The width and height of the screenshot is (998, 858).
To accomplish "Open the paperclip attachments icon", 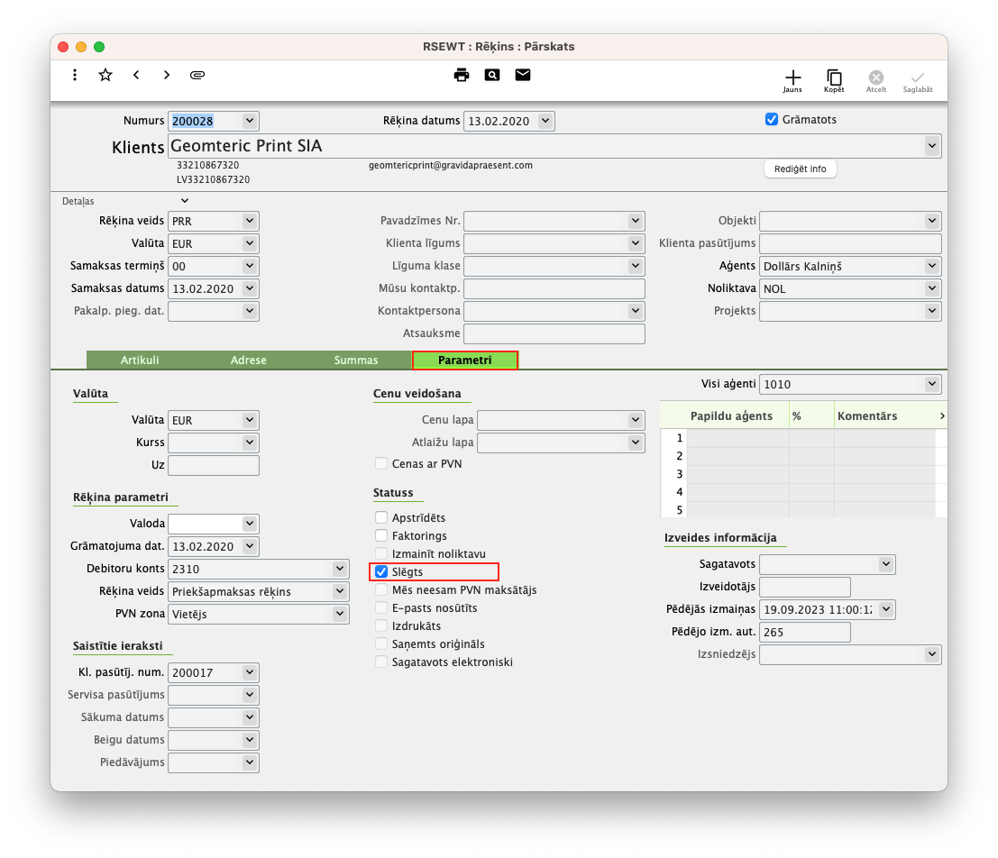I will [197, 75].
